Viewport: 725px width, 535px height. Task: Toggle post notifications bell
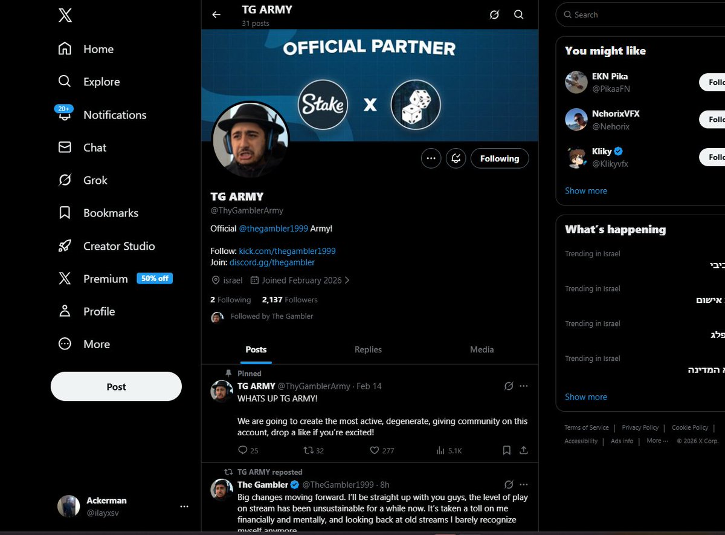[456, 158]
